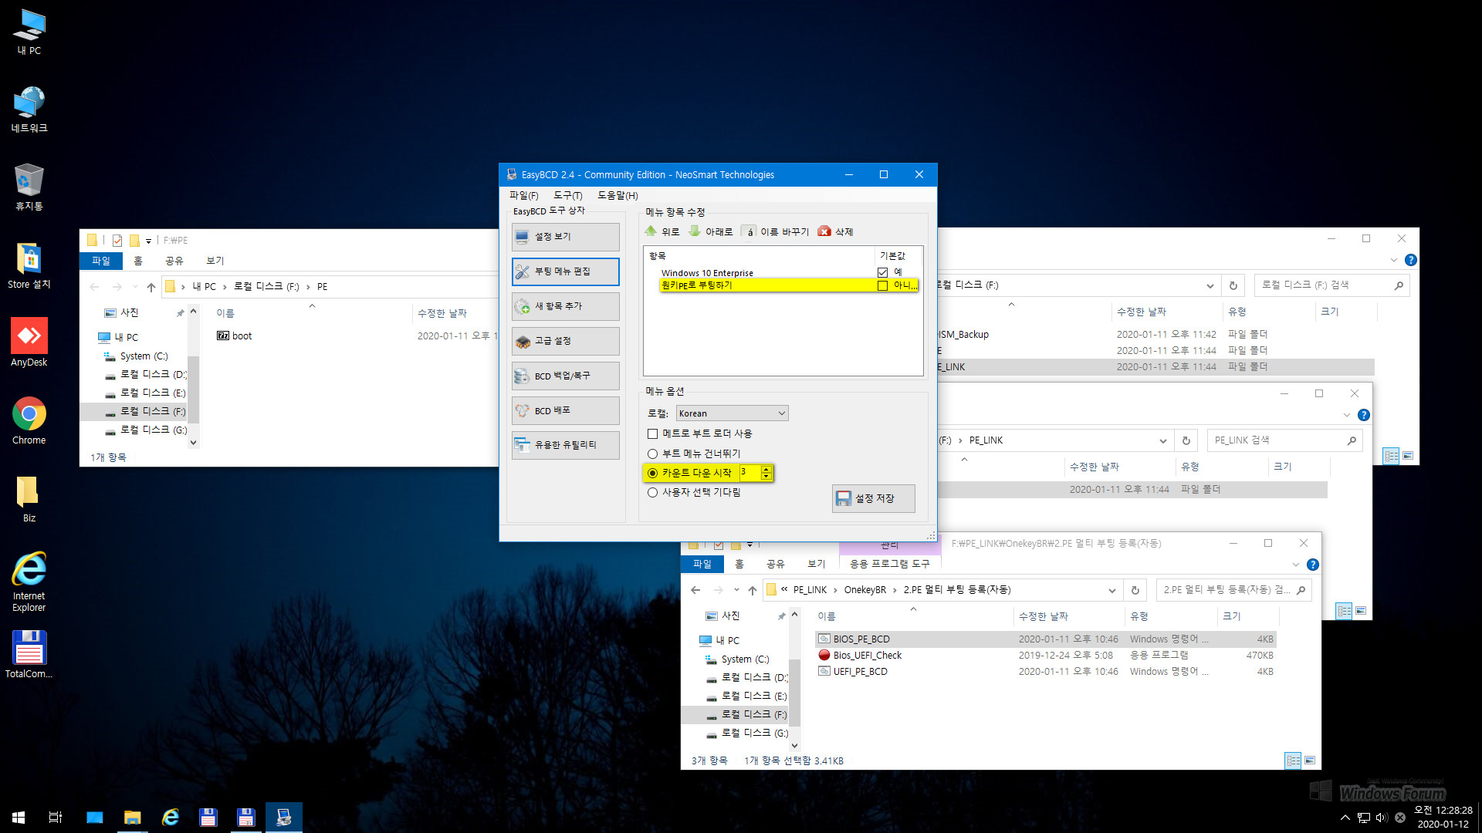Screen dimensions: 1482x833
Task: Open 내 PC desktop icon
Action: (29, 32)
